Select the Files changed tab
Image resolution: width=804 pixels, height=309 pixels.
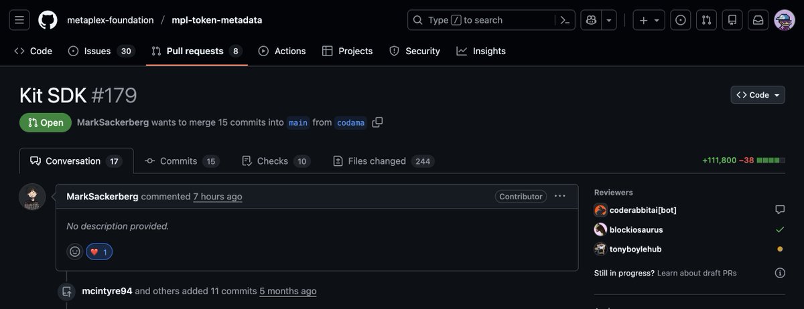point(384,161)
